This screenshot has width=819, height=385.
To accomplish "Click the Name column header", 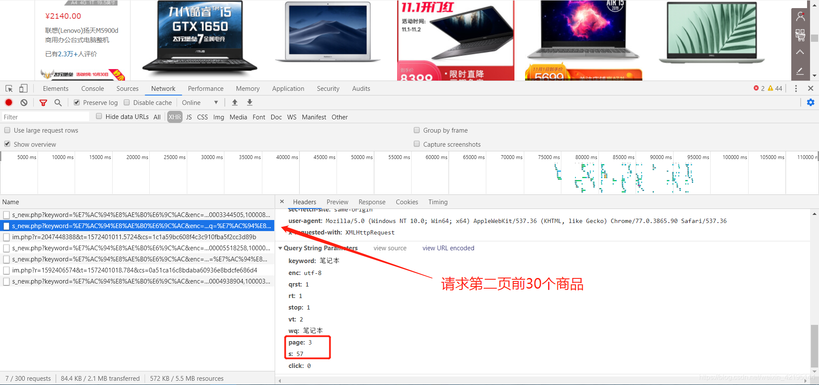I will pos(137,202).
